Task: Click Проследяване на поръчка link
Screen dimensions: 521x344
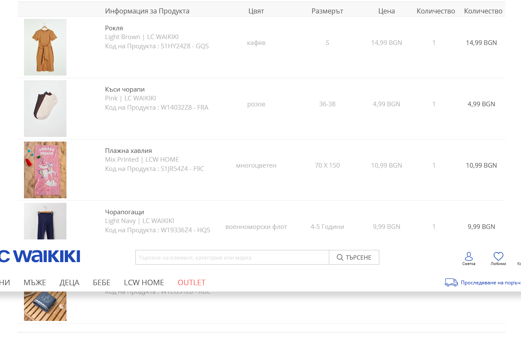Action: 490,283
